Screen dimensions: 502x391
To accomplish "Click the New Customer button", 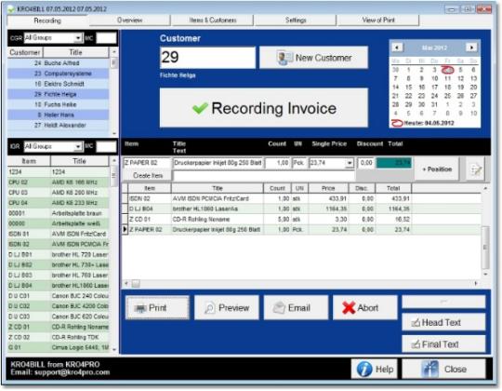I will [x=314, y=58].
